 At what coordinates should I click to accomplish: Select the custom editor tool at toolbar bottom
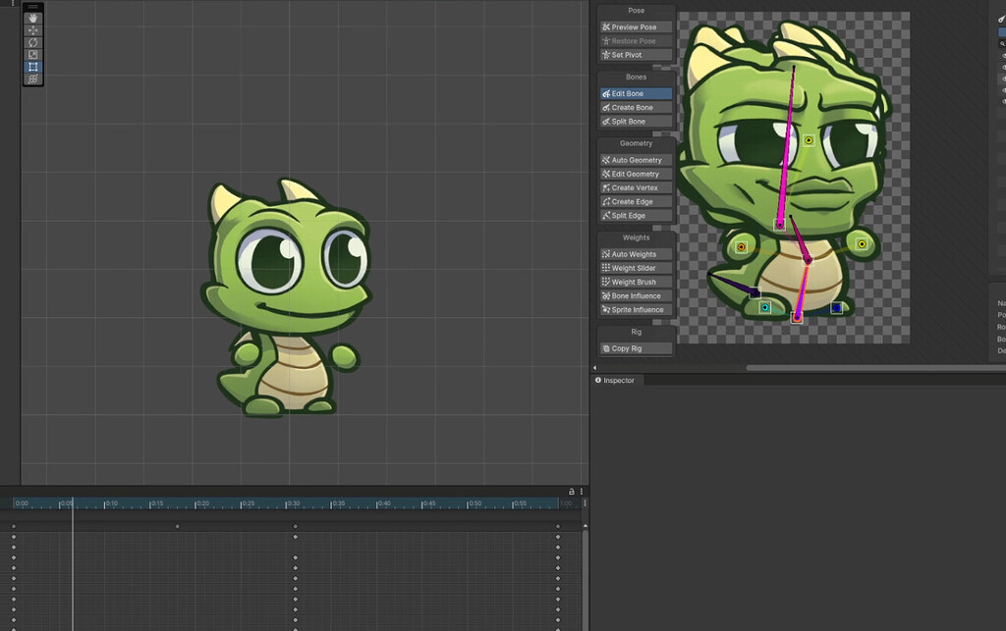32,78
